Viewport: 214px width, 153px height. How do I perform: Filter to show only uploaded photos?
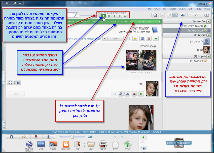click(120, 16)
